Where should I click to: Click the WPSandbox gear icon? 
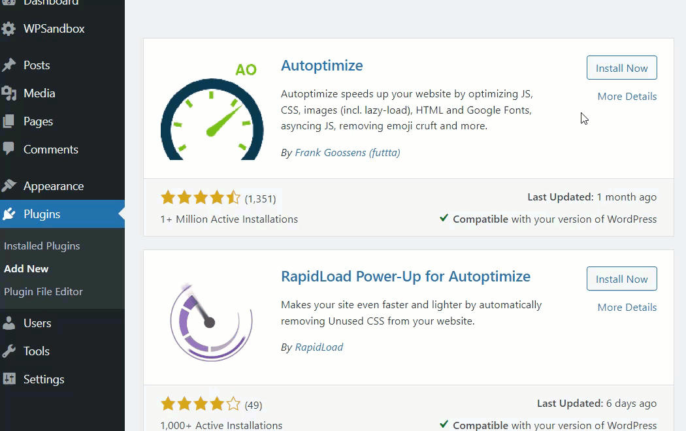pyautogui.click(x=8, y=29)
